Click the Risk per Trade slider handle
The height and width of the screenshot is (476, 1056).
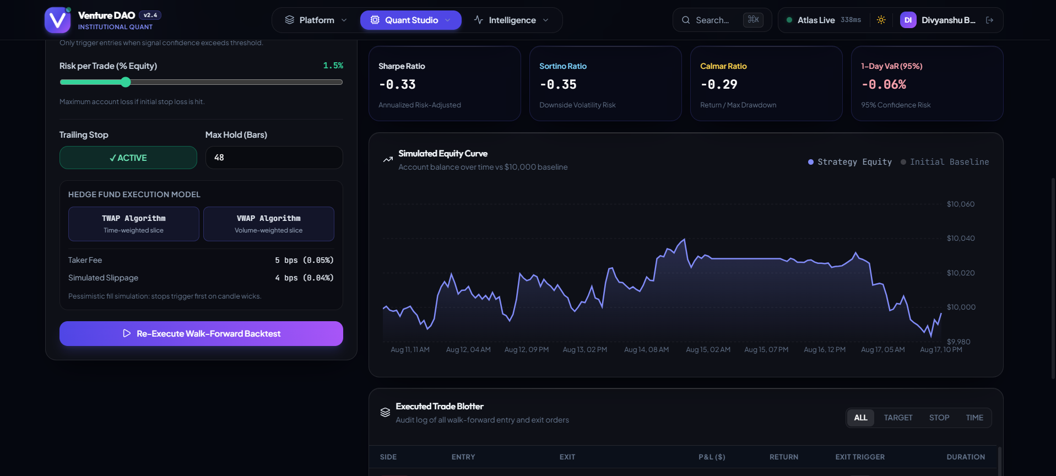(126, 82)
